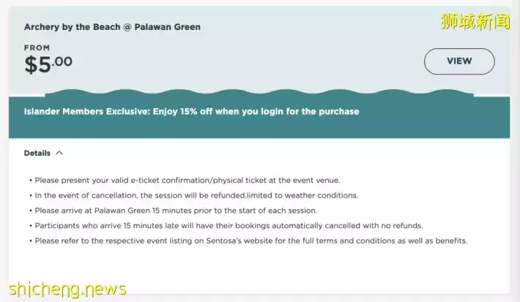Click the bullet dot before the e-ticket line
Screen dimensions: 520x302
(31, 180)
